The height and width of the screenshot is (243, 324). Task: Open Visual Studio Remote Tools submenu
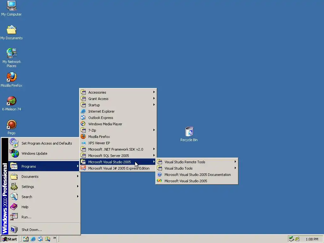pyautogui.click(x=197, y=162)
